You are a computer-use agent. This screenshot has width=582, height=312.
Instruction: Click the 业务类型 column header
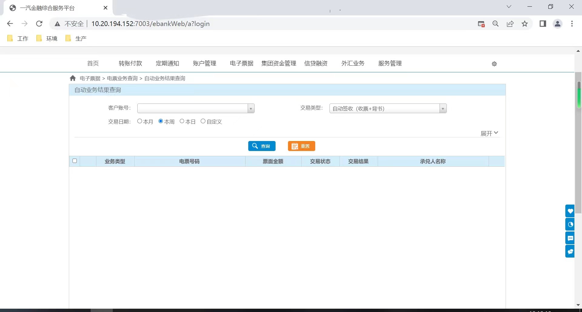(x=115, y=161)
